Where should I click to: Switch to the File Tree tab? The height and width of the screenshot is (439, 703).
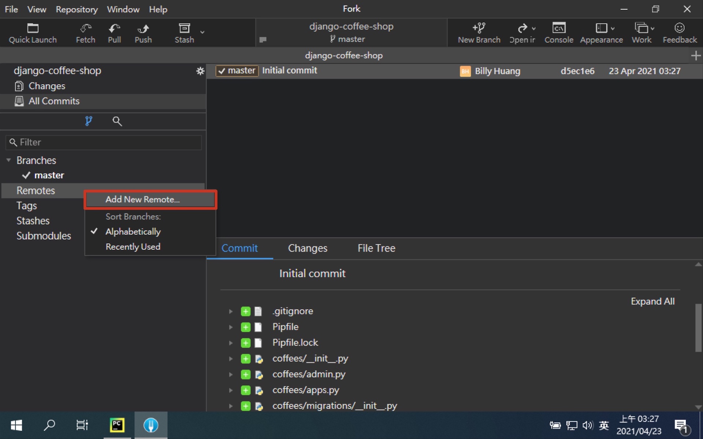376,248
